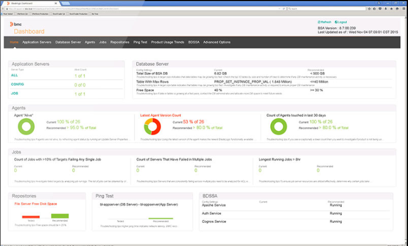This screenshot has width=408, height=246.
Task: Click File Server Free Disk Space heading
Action: point(36,204)
